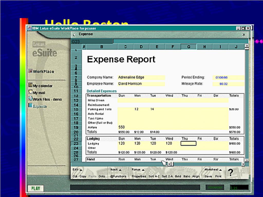
Task: Apply Bold formatting
Action: pos(178,176)
